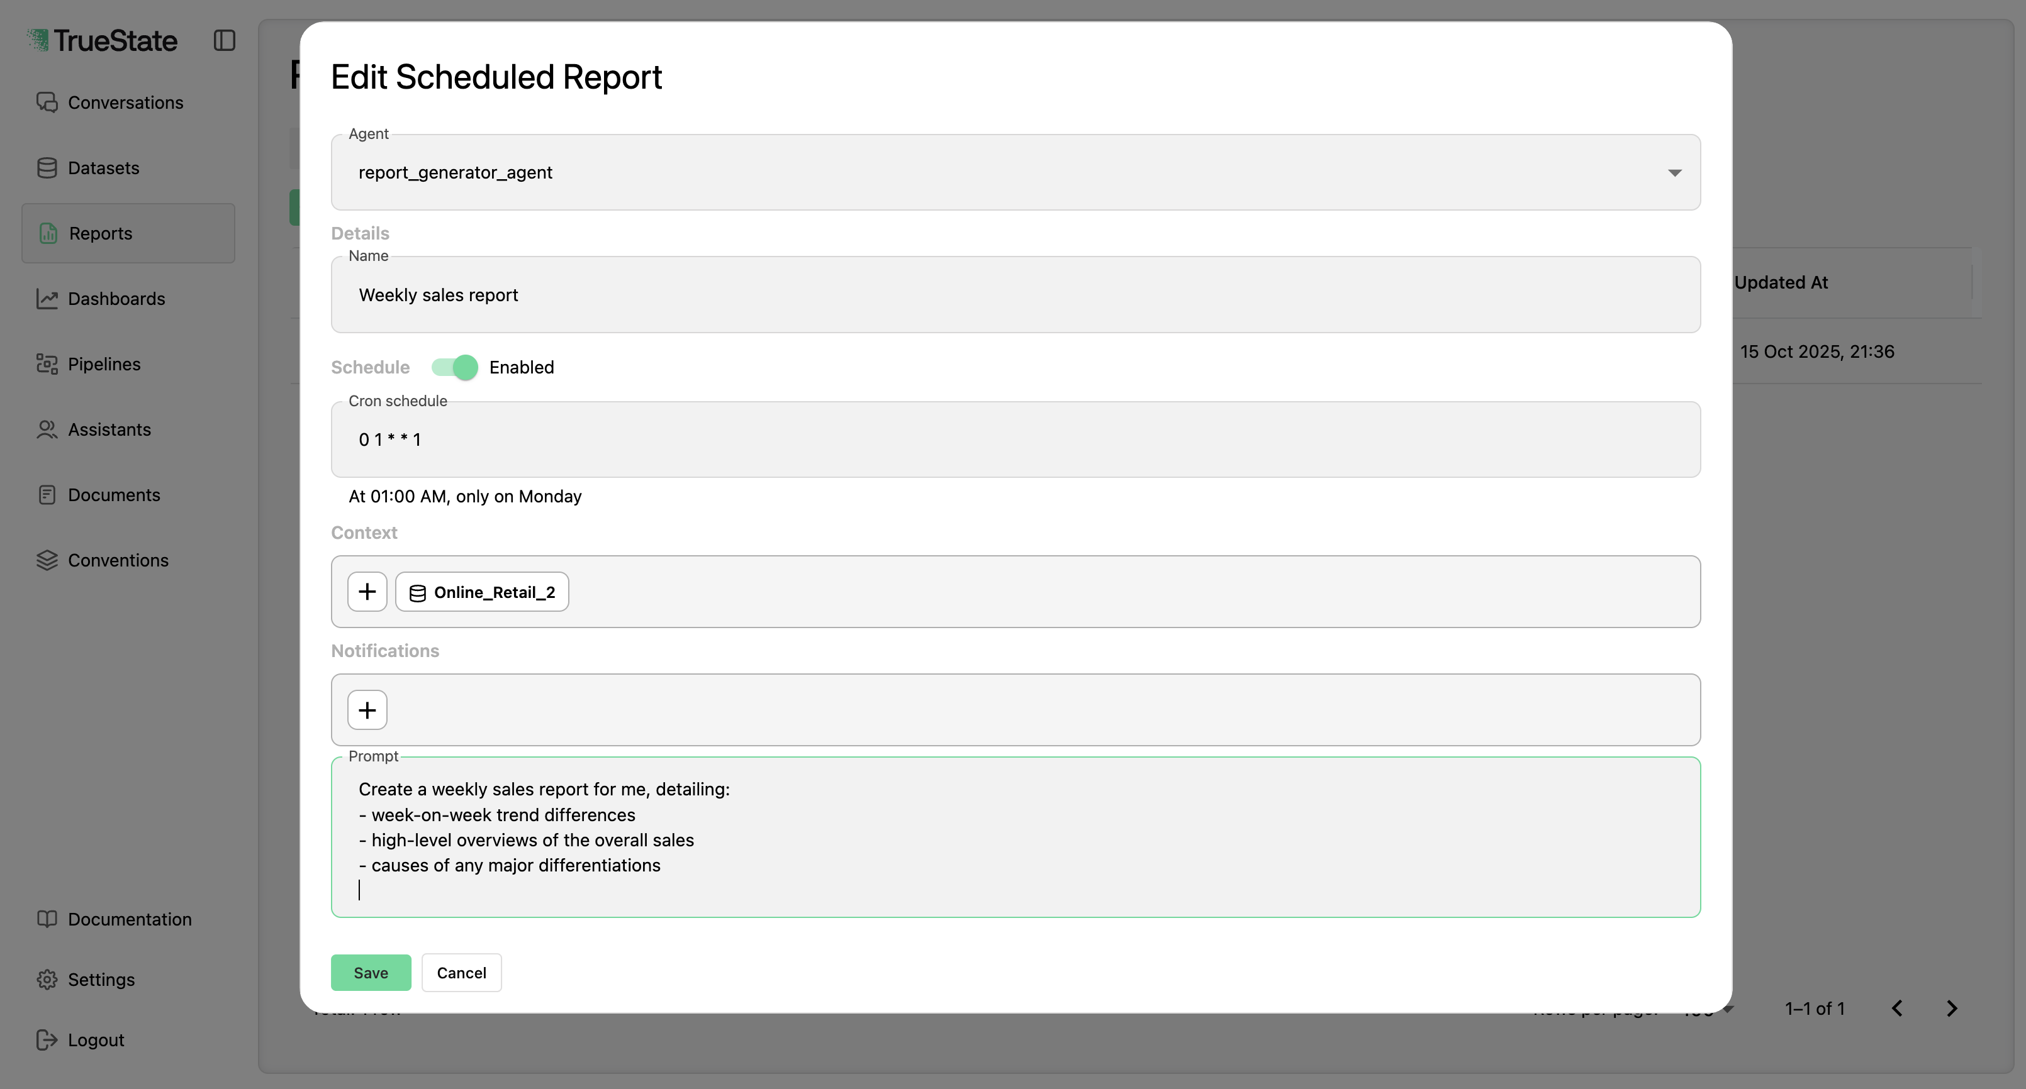
Task: Open the Settings menu item
Action: 101,979
